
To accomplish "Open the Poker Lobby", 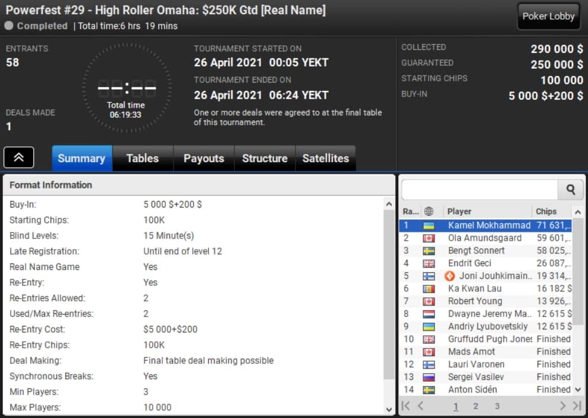I will (548, 17).
